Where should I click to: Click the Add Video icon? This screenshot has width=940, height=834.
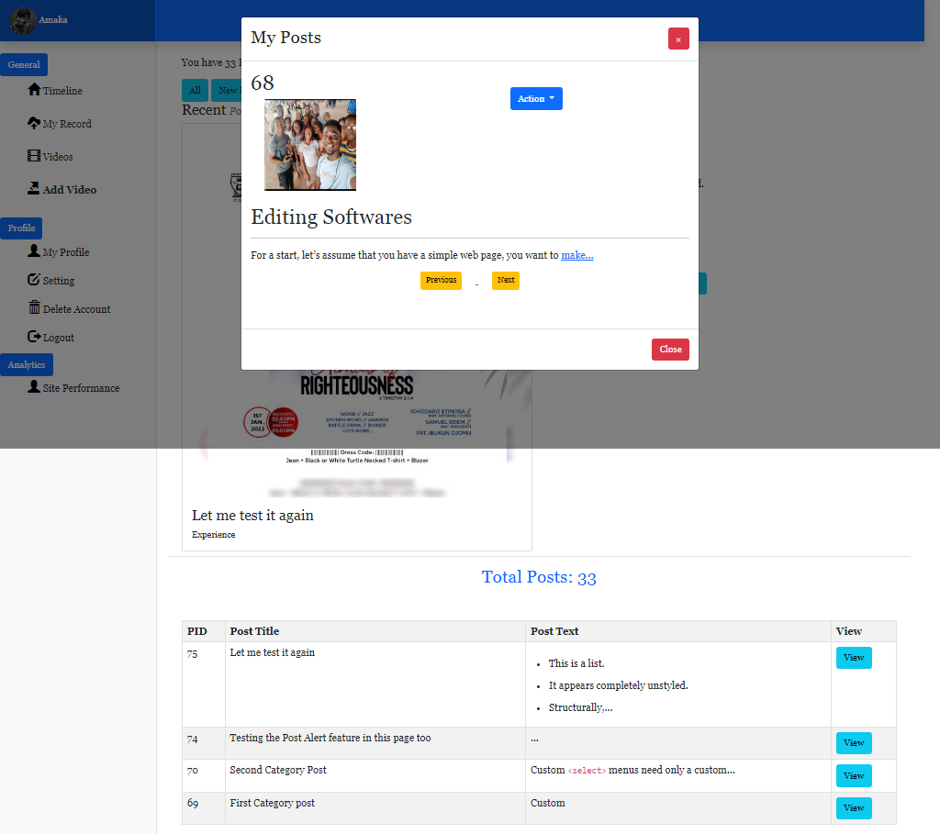point(34,189)
